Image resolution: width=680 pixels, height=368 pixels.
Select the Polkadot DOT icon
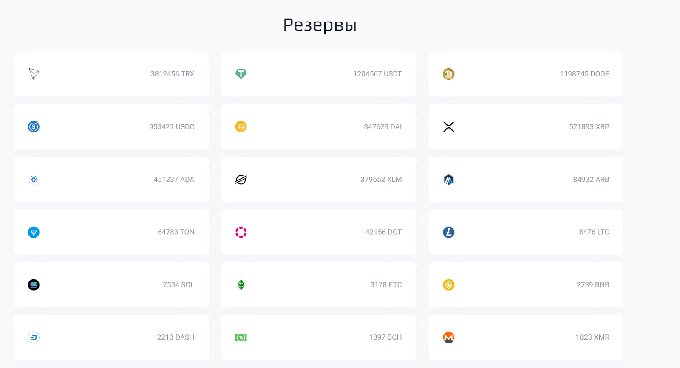(241, 232)
